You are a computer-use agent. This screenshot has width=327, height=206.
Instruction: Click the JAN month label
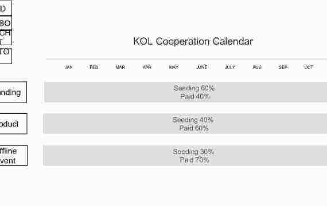pyautogui.click(x=69, y=67)
